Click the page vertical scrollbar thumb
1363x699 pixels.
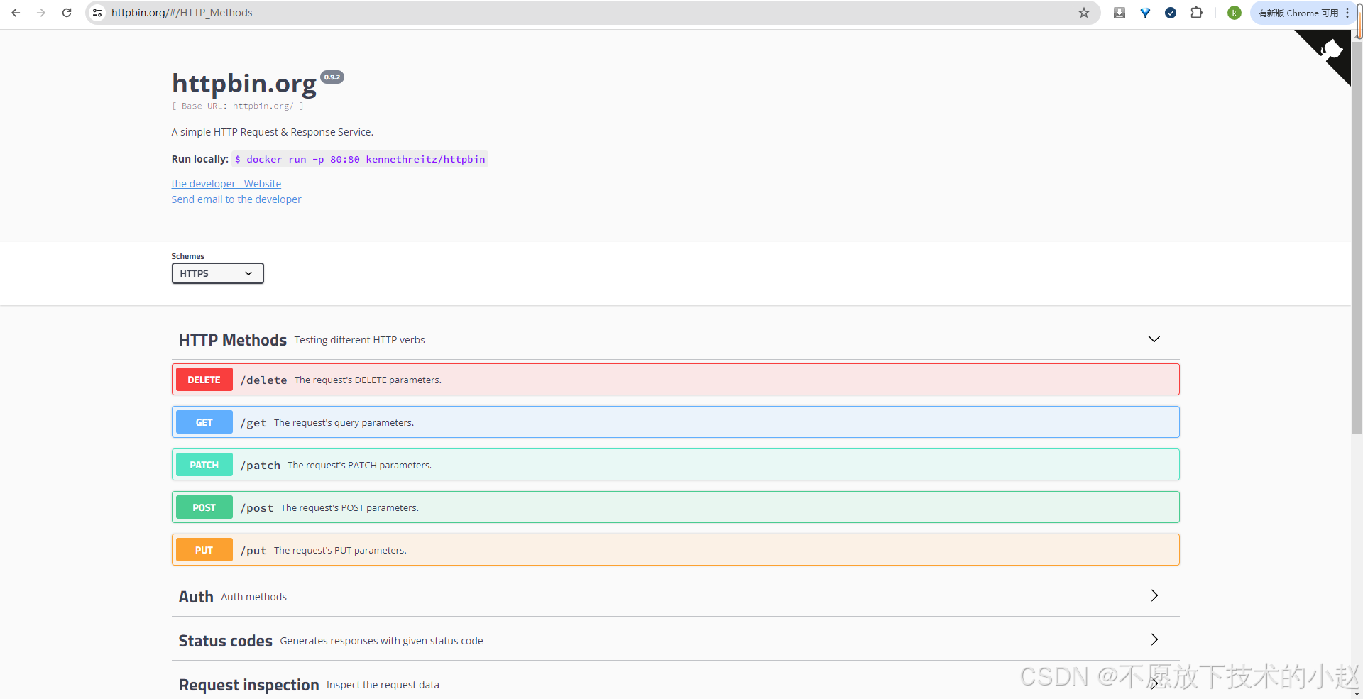point(1357,238)
